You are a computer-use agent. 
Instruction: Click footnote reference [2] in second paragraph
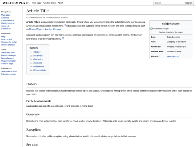tap(63, 38)
